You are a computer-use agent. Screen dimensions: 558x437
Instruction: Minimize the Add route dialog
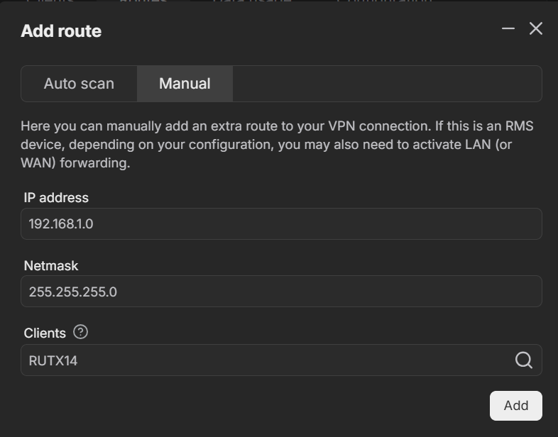coord(508,28)
